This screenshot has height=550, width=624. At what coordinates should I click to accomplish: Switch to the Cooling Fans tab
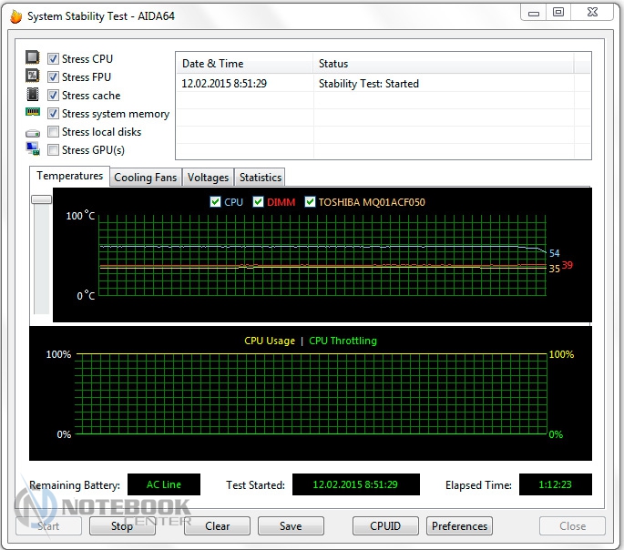[146, 178]
